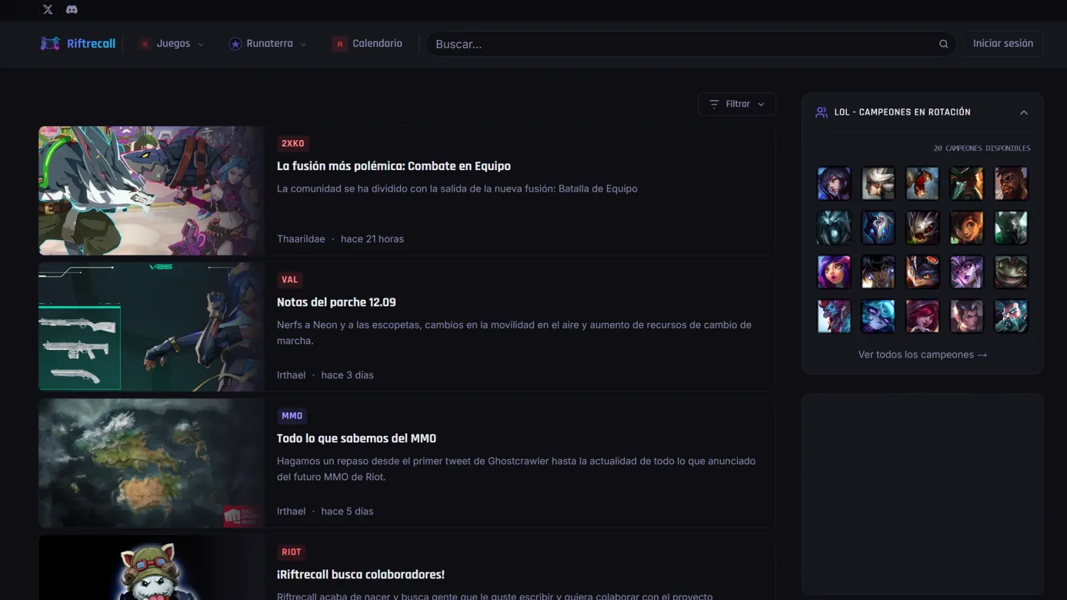
Task: Select Ahri champion portrait
Action: coord(834,183)
